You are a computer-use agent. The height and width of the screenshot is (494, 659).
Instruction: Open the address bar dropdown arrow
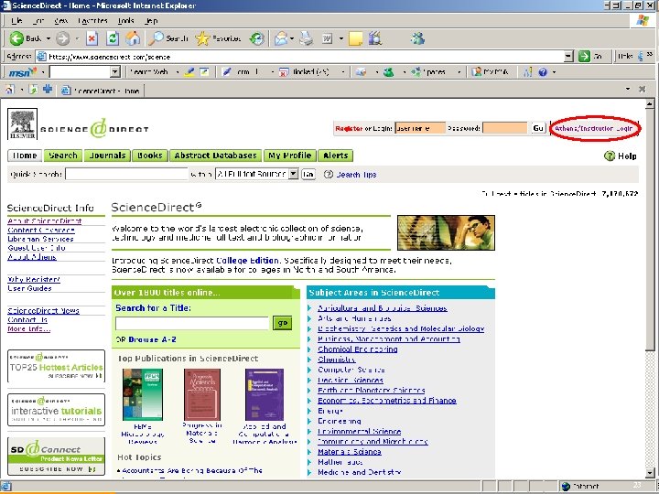pos(568,57)
